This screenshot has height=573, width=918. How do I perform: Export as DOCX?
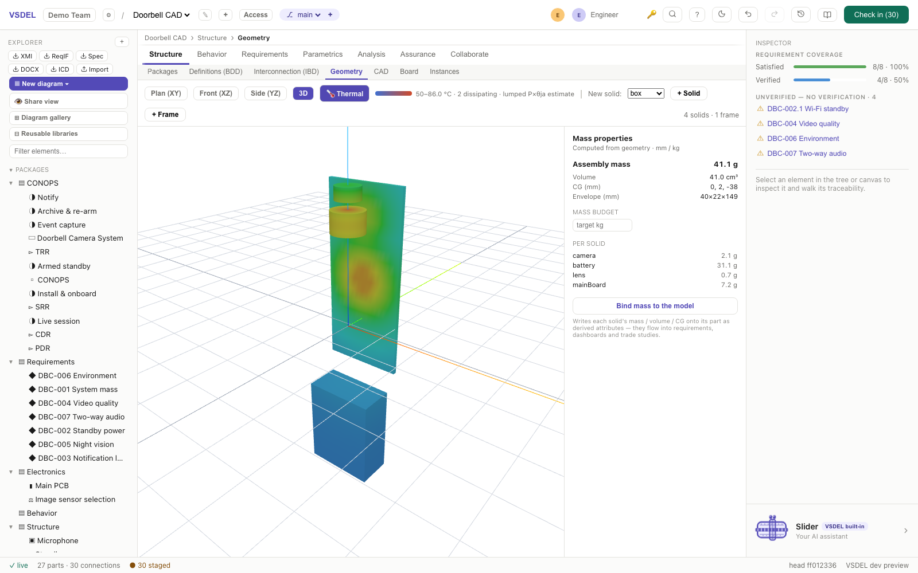click(26, 69)
